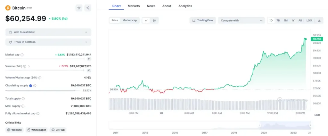The height and width of the screenshot is (136, 328).
Task: Open the About tab
Action: [167, 6]
